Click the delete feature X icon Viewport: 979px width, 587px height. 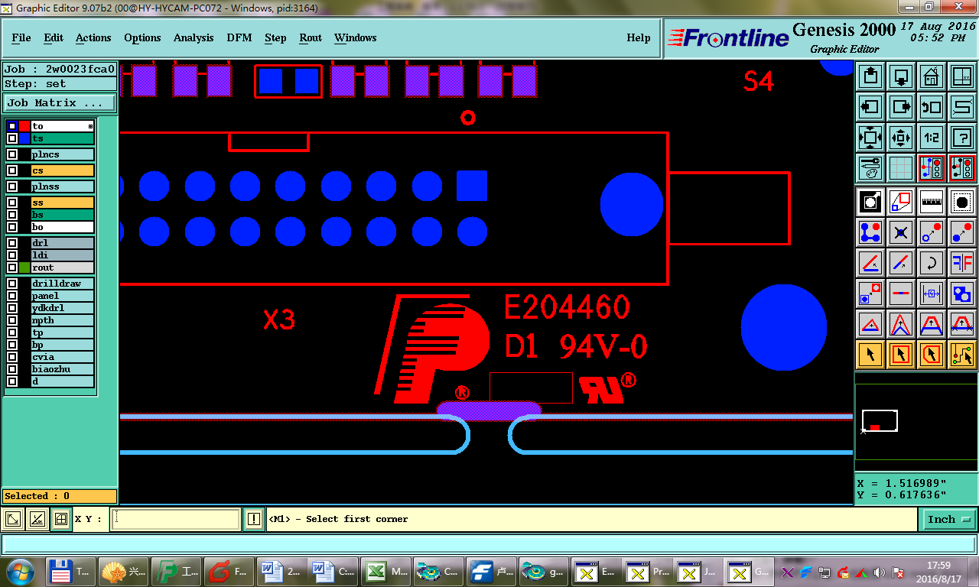click(901, 232)
